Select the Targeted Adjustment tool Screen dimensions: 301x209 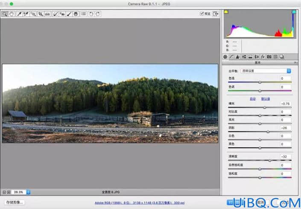33,14
